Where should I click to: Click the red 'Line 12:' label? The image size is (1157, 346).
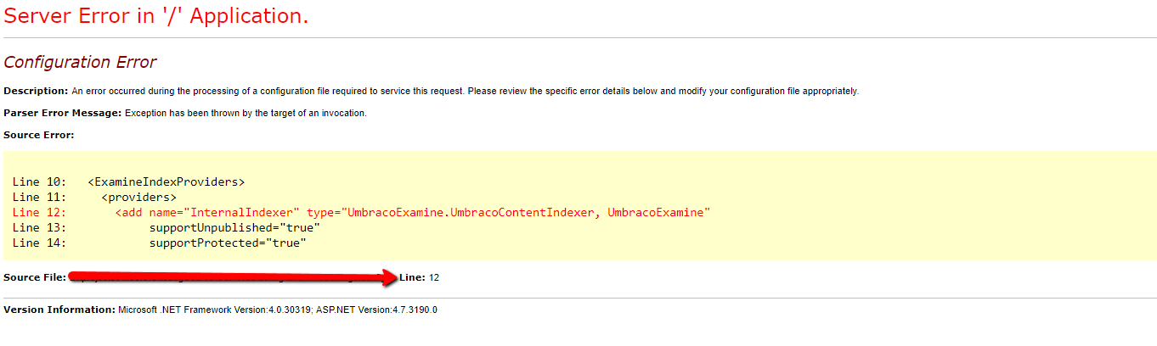[x=39, y=213]
